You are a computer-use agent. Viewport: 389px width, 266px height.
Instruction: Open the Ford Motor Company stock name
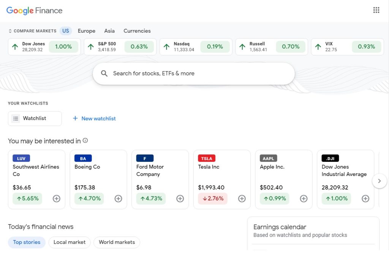(x=150, y=170)
